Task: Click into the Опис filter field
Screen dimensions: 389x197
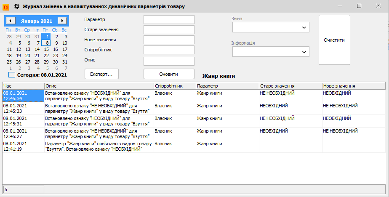Action: click(x=169, y=61)
